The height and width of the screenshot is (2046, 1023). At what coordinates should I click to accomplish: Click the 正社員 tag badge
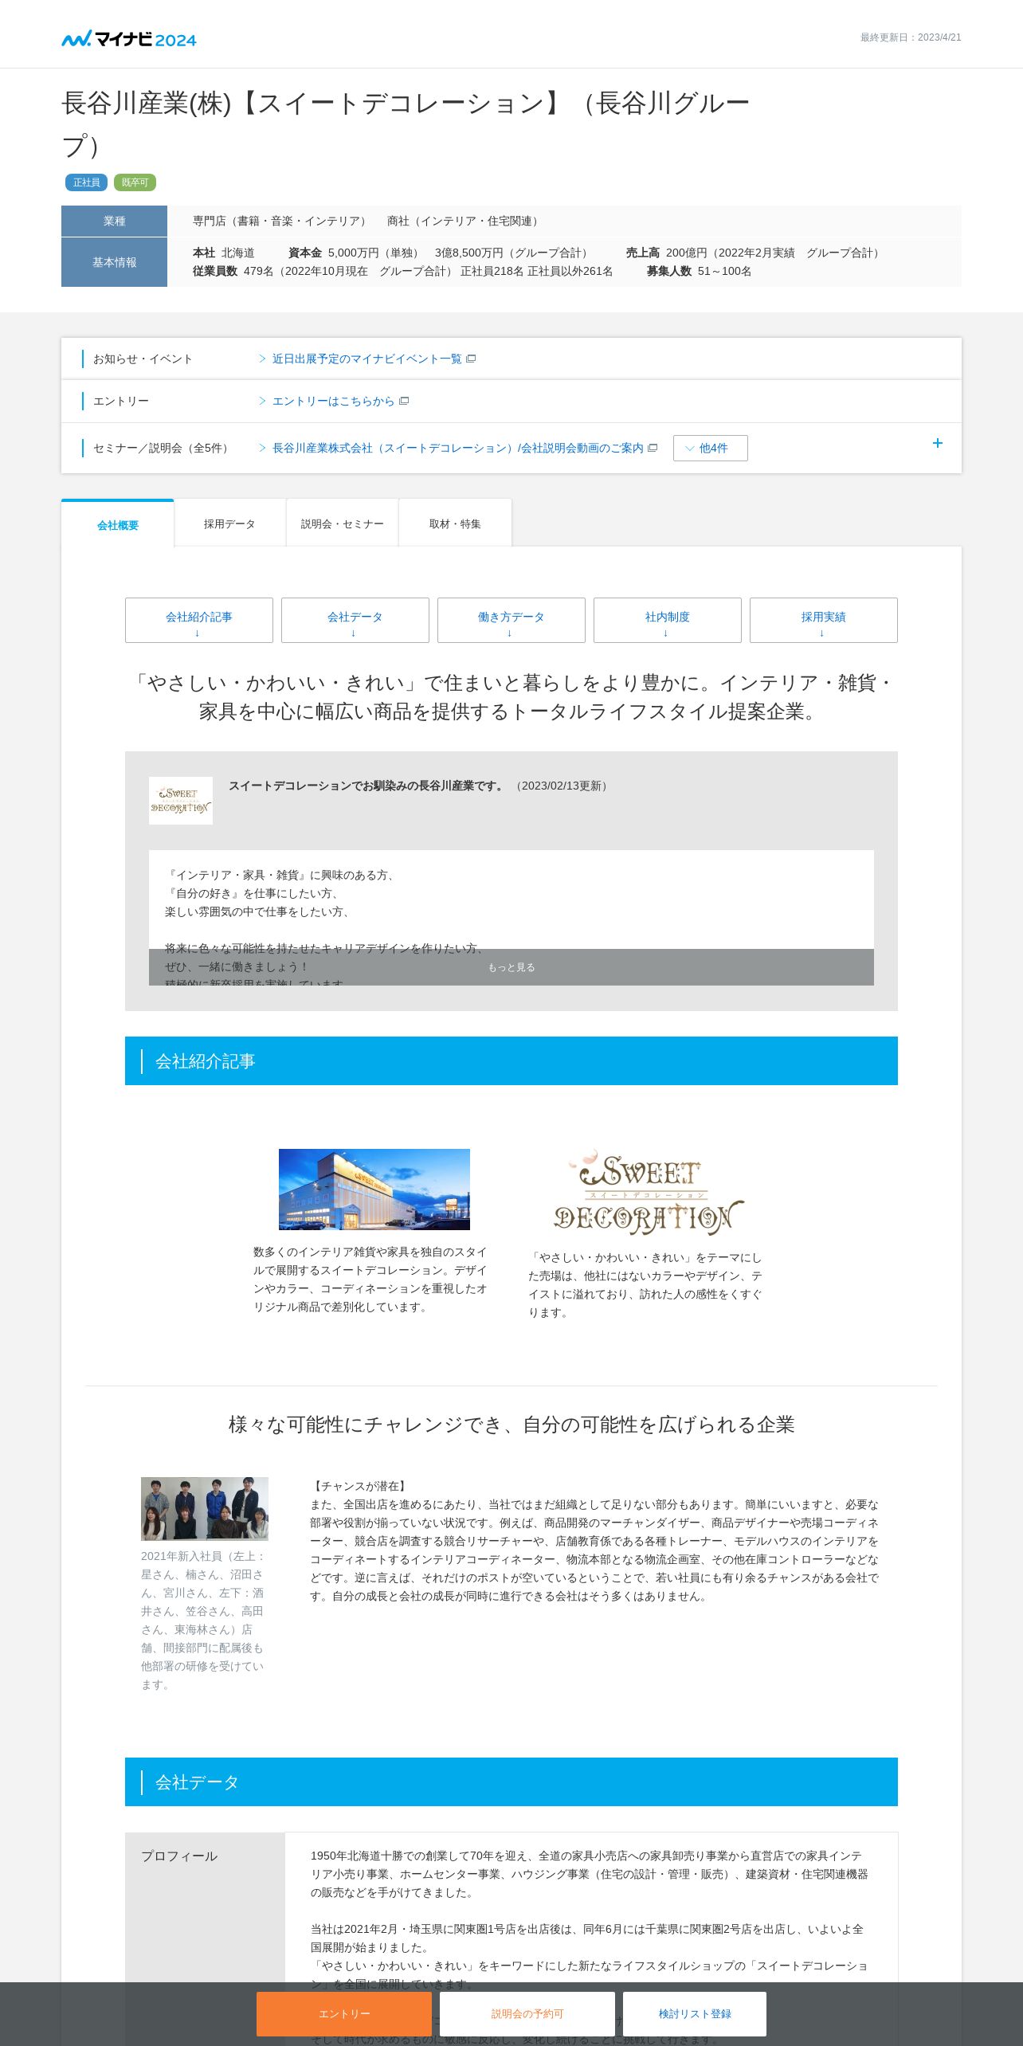pyautogui.click(x=86, y=182)
